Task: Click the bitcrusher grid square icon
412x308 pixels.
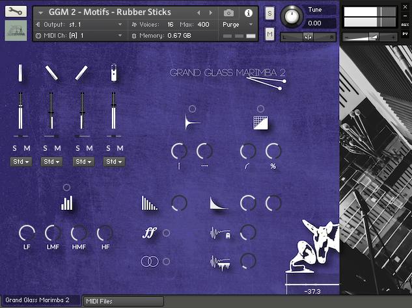Action: pyautogui.click(x=260, y=123)
